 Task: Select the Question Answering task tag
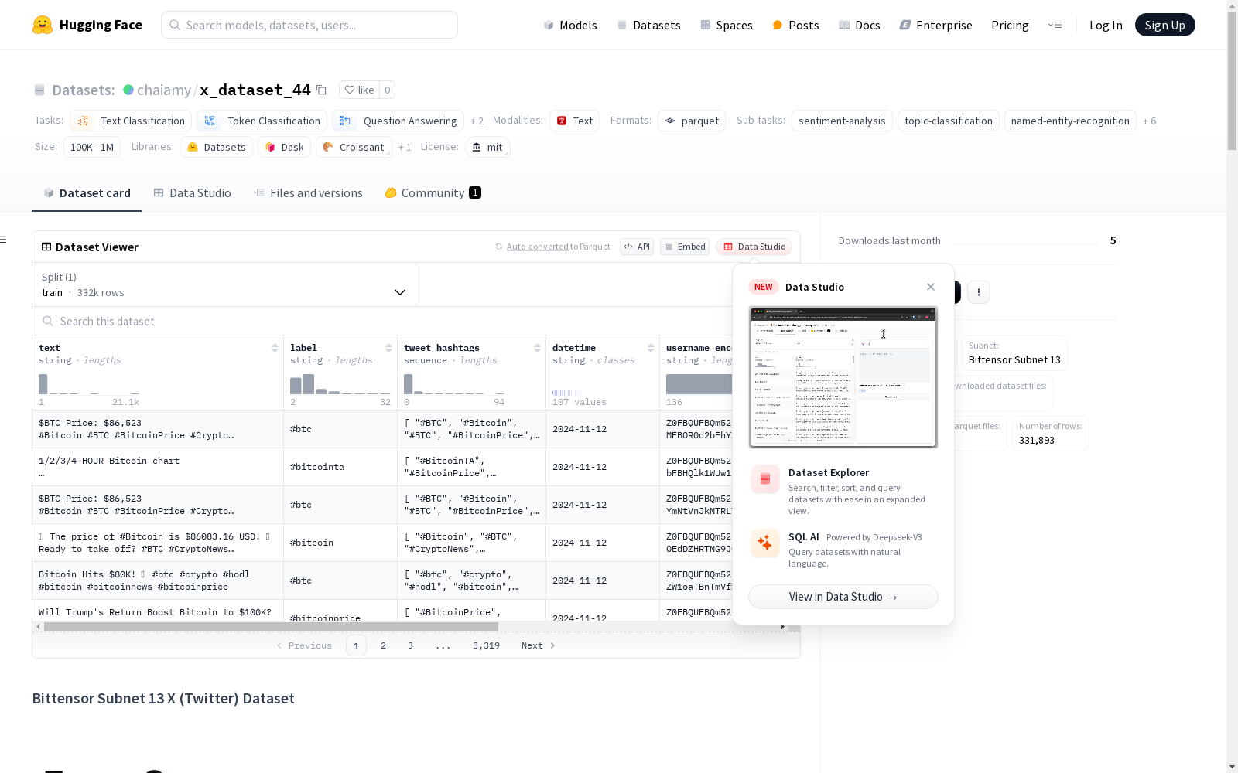tap(398, 121)
